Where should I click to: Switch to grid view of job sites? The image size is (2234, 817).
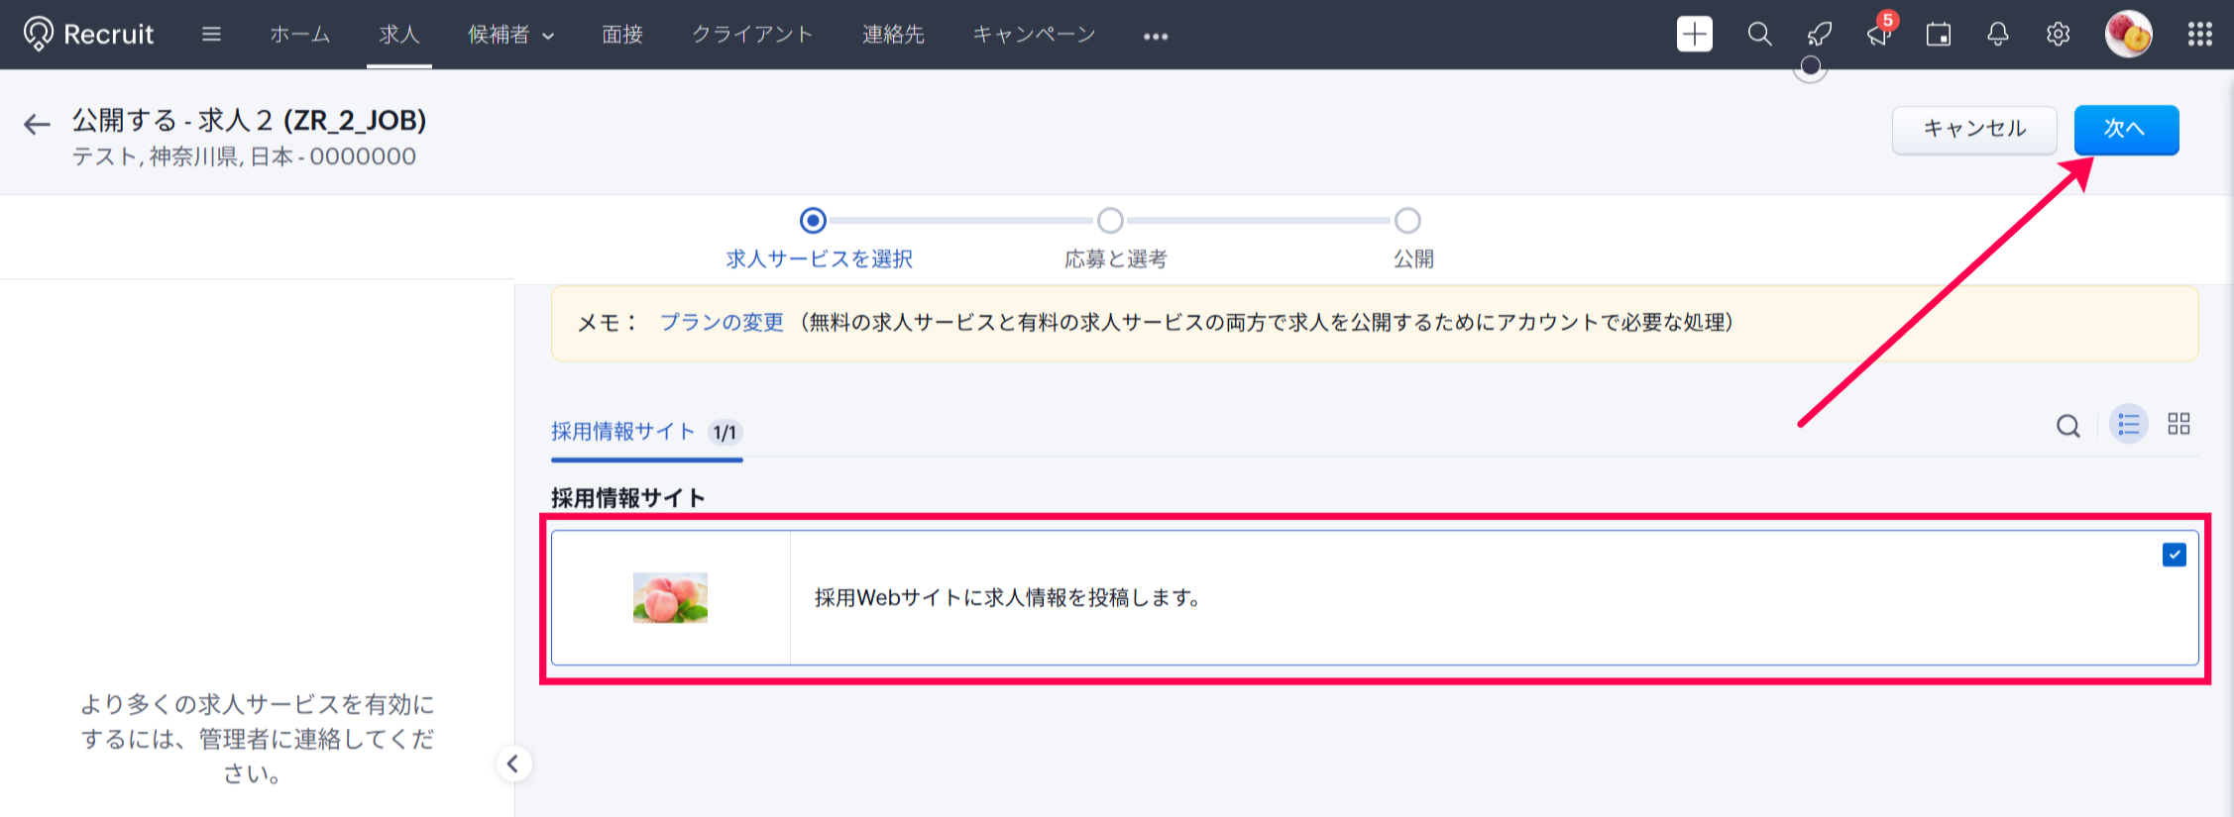pyautogui.click(x=2178, y=425)
